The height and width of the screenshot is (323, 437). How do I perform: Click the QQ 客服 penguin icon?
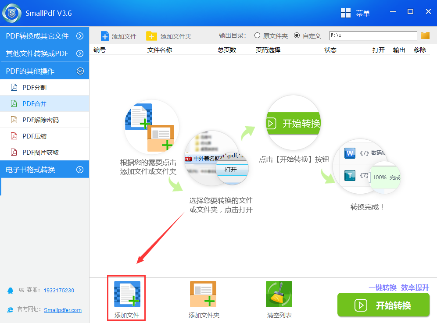[11, 291]
